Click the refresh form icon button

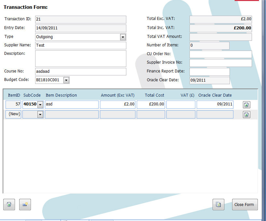pyautogui.click(x=218, y=204)
